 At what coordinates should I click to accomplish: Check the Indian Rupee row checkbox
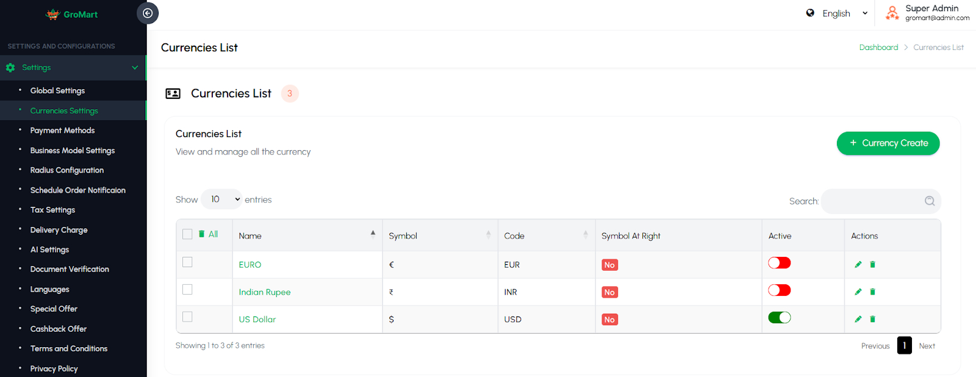[x=187, y=290]
